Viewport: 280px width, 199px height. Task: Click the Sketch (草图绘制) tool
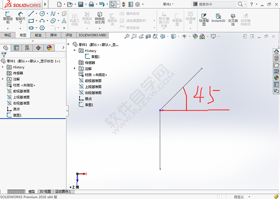coord(8,18)
